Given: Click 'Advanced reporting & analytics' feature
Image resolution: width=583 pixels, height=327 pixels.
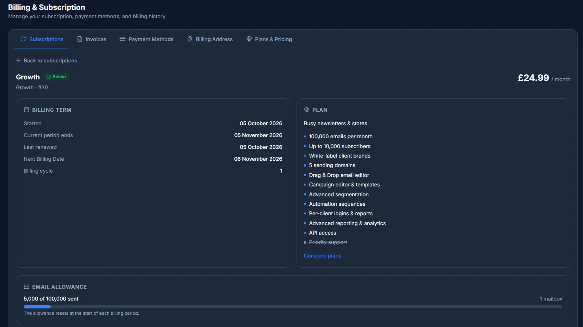Looking at the screenshot, I should point(348,223).
